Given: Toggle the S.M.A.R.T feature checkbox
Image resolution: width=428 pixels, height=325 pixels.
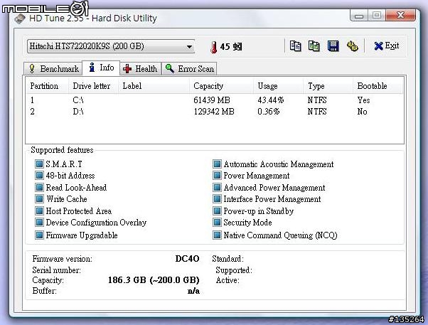Looking at the screenshot, I should [x=39, y=164].
